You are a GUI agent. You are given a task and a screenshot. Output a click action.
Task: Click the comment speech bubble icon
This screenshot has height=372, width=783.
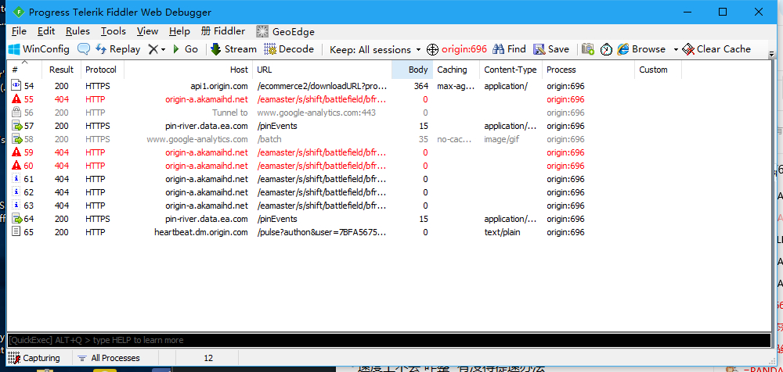pos(84,49)
